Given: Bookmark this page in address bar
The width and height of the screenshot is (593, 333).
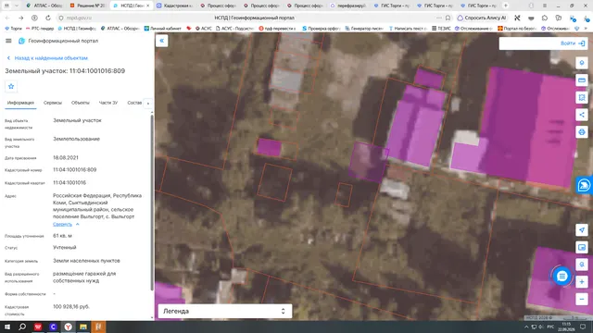Looking at the screenshot, I should coord(448,18).
